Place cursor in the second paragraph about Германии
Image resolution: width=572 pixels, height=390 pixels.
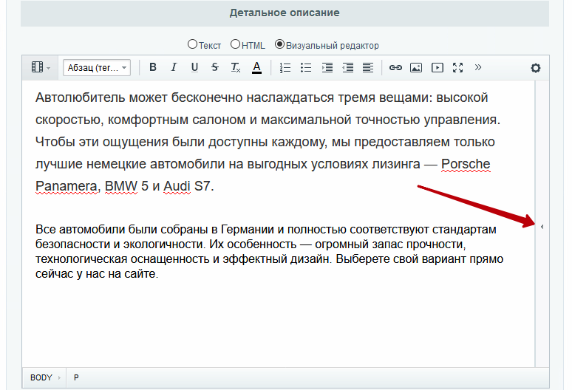(x=269, y=251)
